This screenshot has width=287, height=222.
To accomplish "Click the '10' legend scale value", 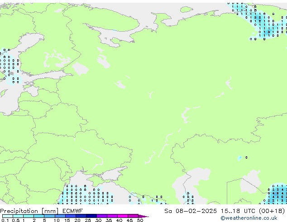I will [x=57, y=220].
